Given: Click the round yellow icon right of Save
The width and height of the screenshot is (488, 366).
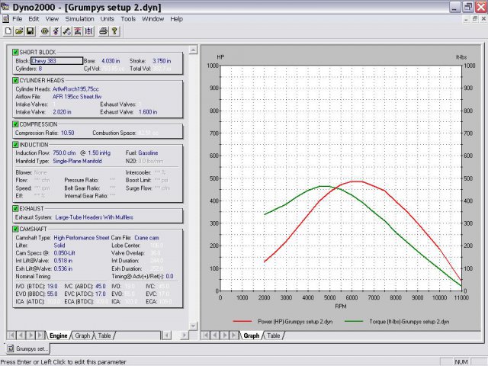Looking at the screenshot, I should 45,31.
